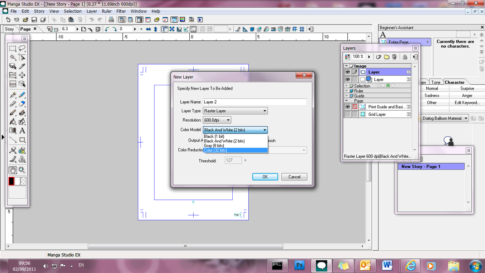
Task: Hide the selected top Layer with eye icon
Action: pos(347,72)
